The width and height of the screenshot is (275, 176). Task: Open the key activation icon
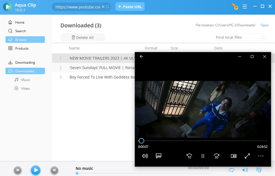pos(235,7)
